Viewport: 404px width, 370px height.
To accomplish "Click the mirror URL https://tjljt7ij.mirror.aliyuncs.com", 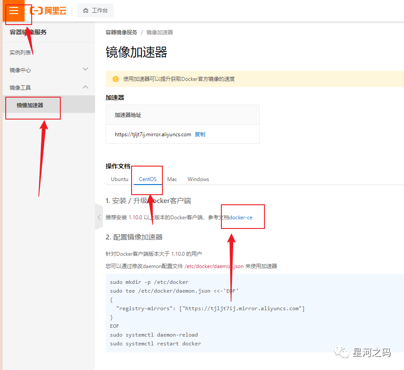I will 153,134.
